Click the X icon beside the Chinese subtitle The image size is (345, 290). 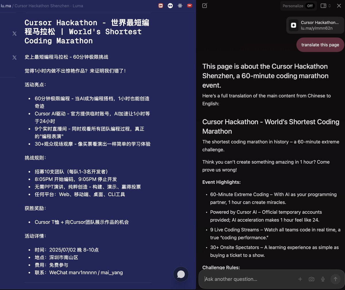pyautogui.click(x=14, y=57)
